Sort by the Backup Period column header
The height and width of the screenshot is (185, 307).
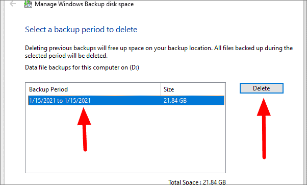[x=93, y=89]
